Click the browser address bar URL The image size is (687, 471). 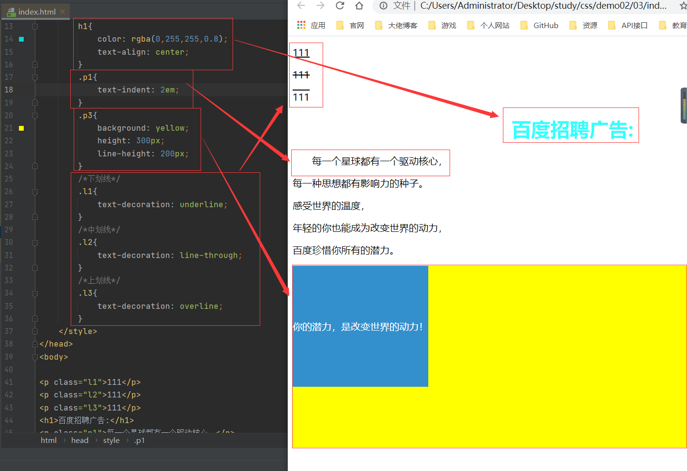point(543,5)
